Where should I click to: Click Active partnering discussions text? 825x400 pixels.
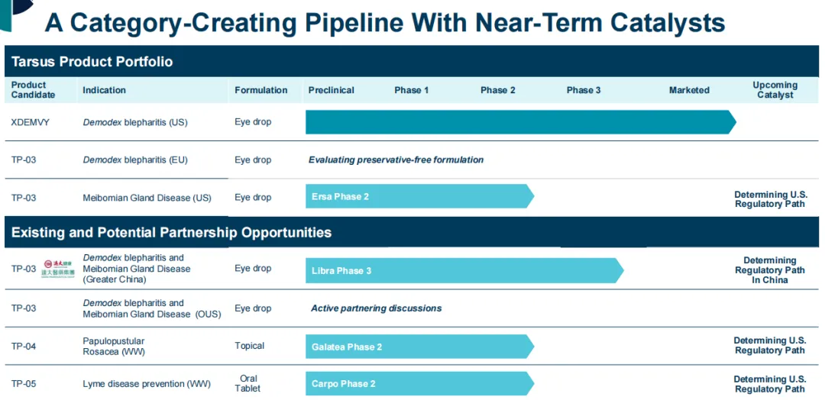coord(376,308)
